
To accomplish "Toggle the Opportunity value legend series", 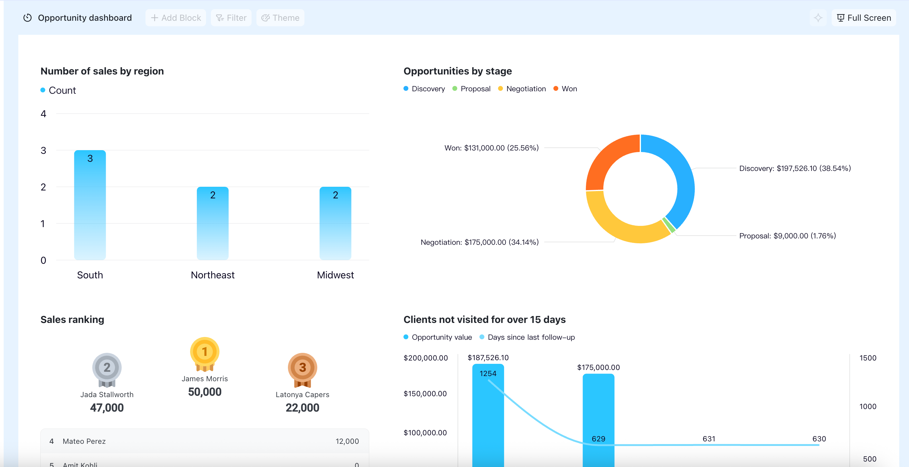I will 438,337.
